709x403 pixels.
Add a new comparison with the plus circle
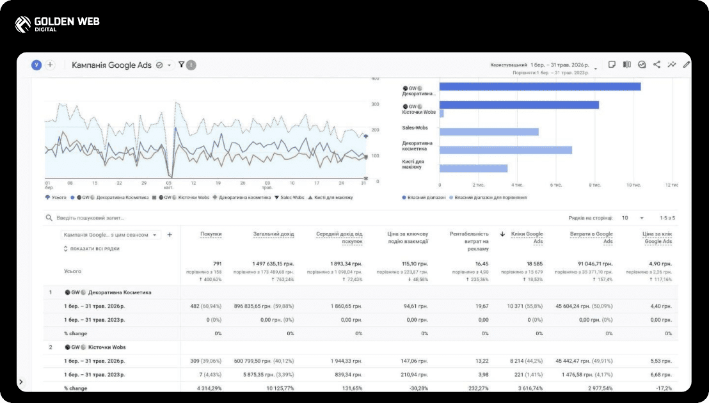pos(50,65)
